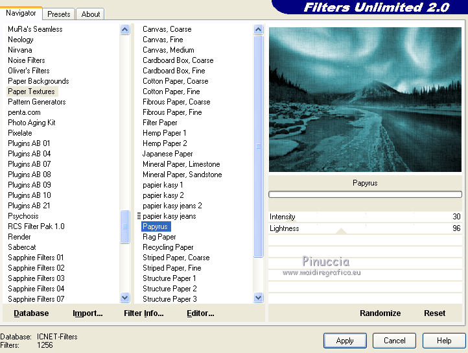Click the progress bar under Papyrus
The width and height of the screenshot is (468, 353).
(x=365, y=195)
